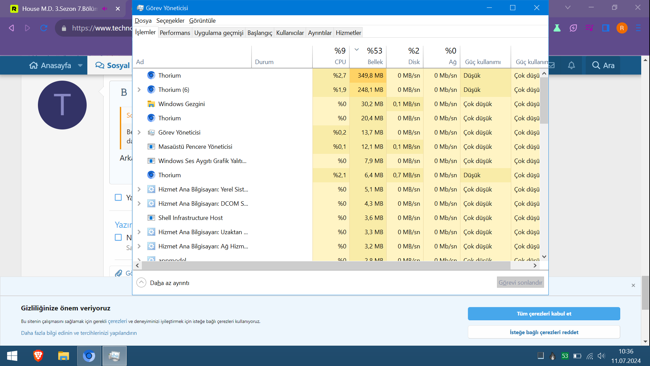Expand the Görev Yöneticisi process row
The height and width of the screenshot is (366, 650).
coord(139,133)
